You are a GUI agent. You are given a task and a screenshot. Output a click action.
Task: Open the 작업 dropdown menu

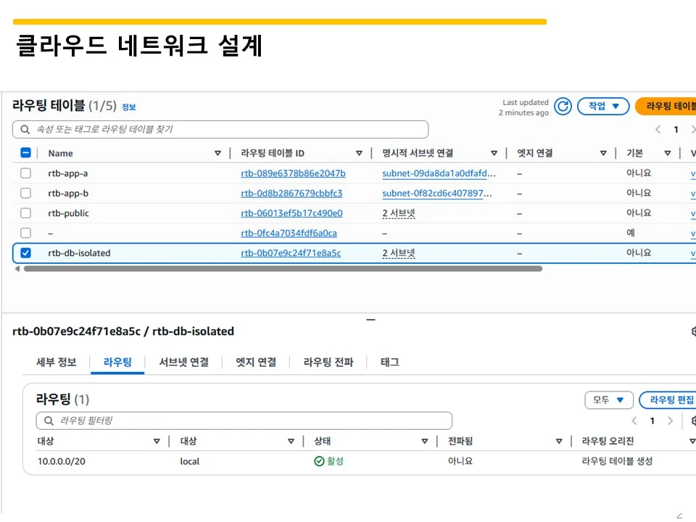[x=603, y=106]
